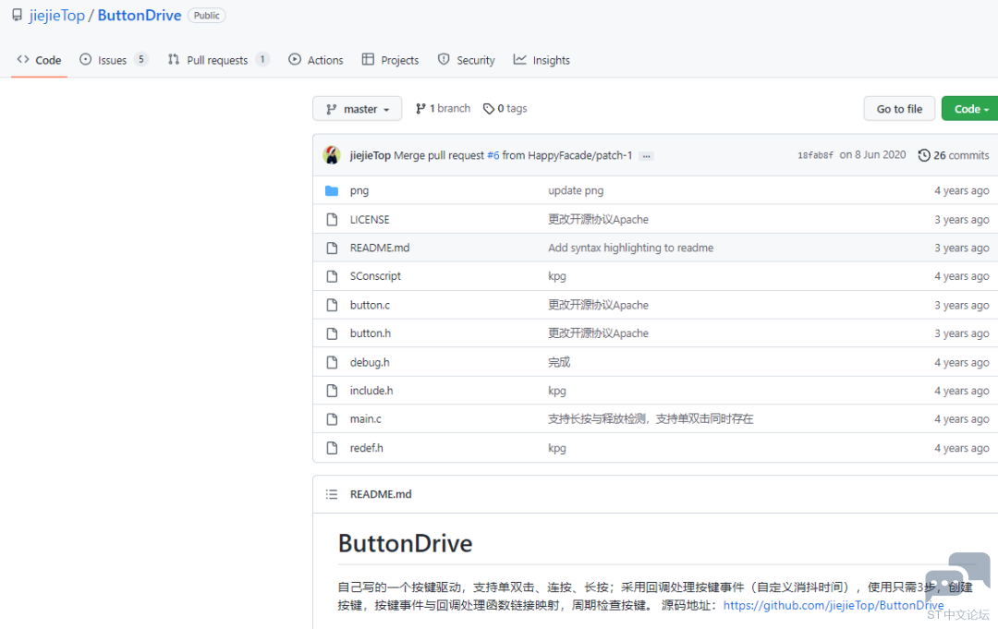Click the 'on 8 Jun 2020' commit date
Viewport: 998px width, 629px height.
(872, 154)
